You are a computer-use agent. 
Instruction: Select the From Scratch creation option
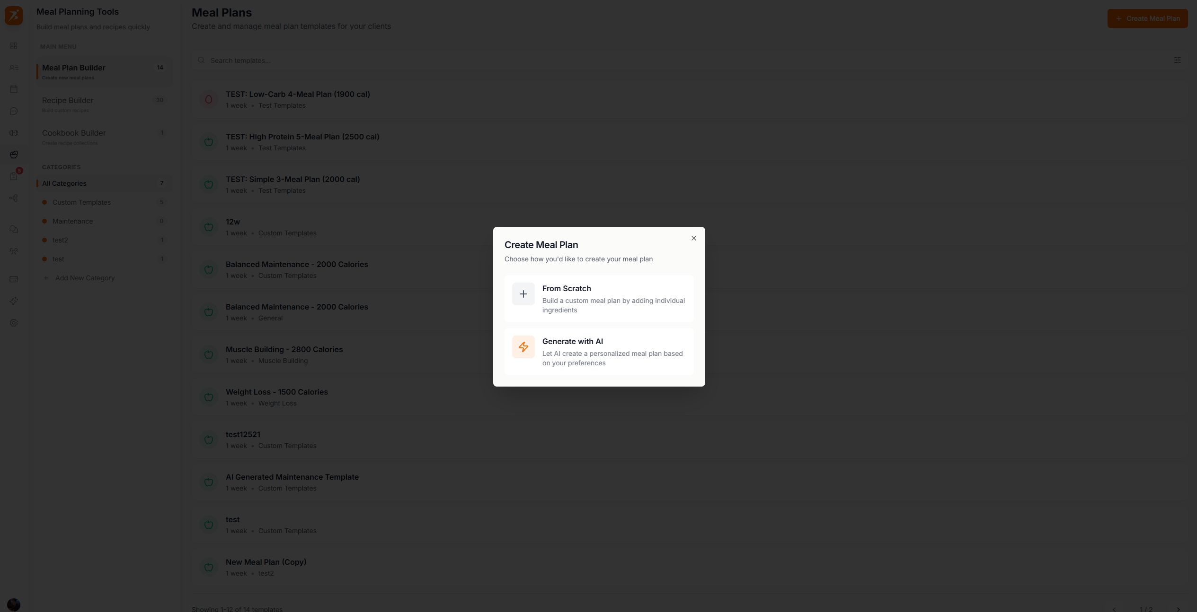[599, 299]
